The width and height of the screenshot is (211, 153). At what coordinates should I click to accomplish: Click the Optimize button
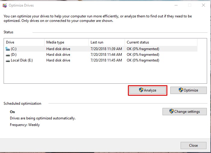[188, 90]
